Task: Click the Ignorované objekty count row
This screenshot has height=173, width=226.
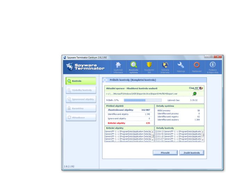Action: (129, 119)
